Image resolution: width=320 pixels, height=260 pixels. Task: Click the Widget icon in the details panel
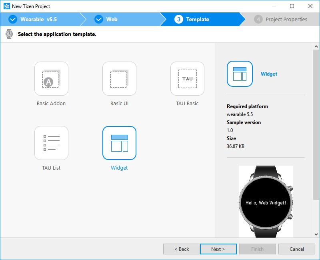240,74
